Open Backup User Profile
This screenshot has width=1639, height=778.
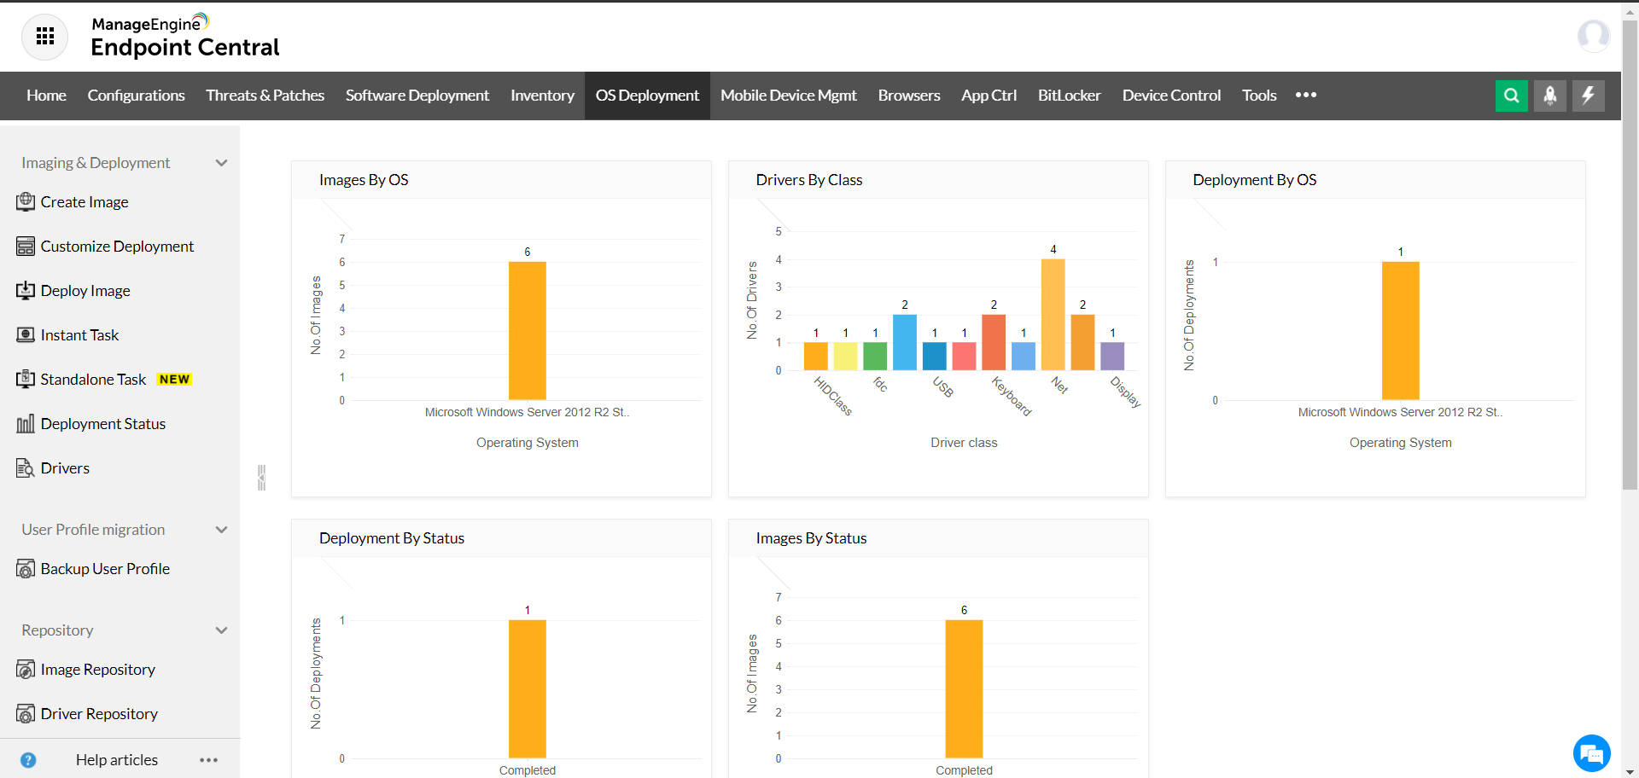pyautogui.click(x=105, y=568)
